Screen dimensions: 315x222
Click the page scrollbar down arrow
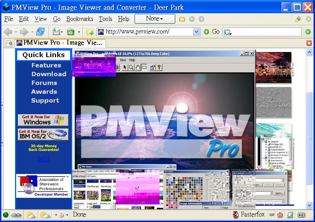309,206
